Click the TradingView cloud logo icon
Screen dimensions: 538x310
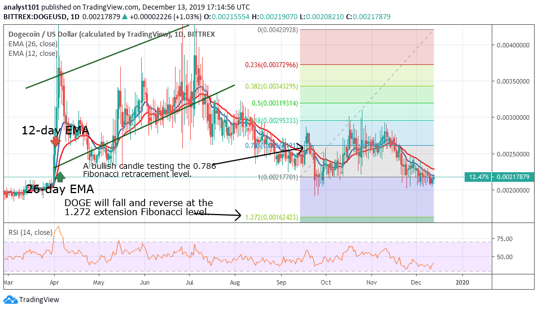click(10, 300)
